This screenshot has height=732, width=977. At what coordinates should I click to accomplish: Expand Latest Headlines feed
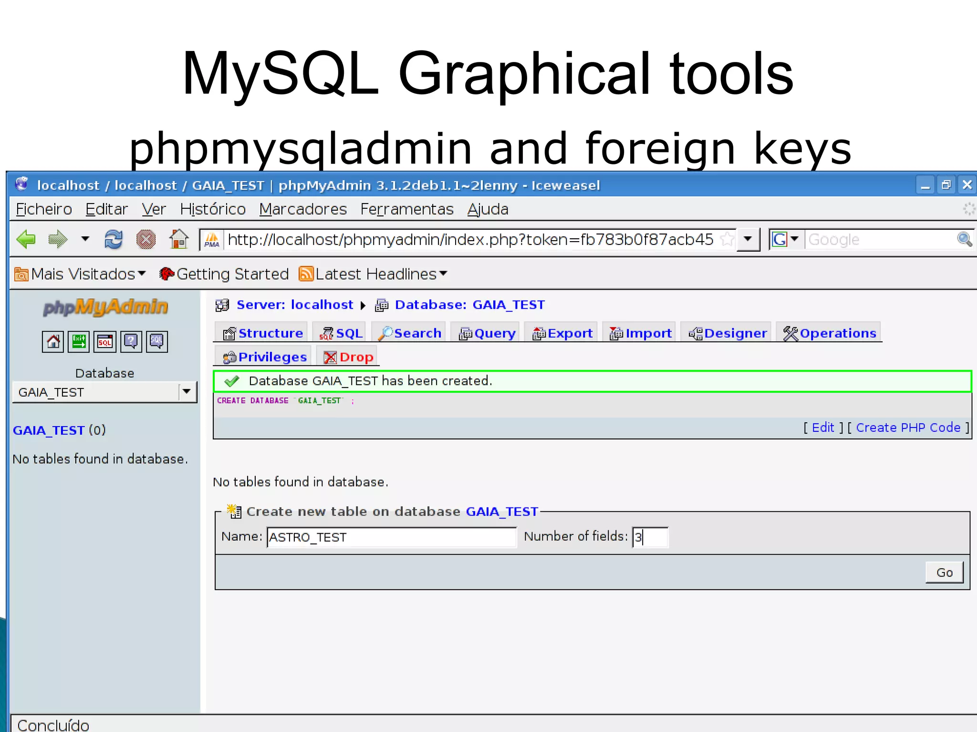click(x=373, y=274)
